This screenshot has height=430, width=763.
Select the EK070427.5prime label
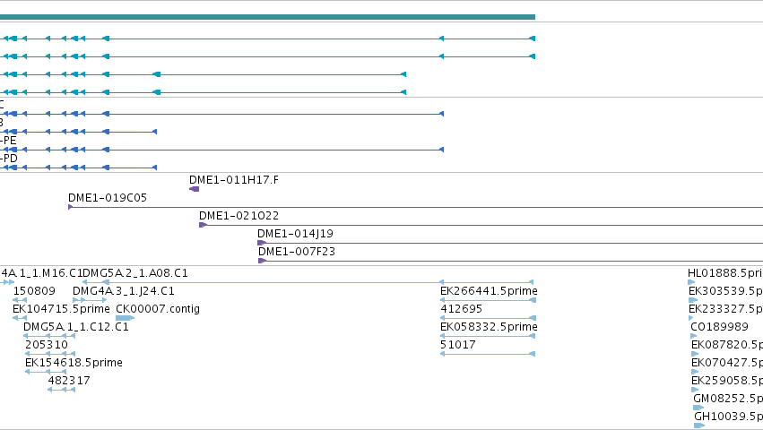click(727, 363)
